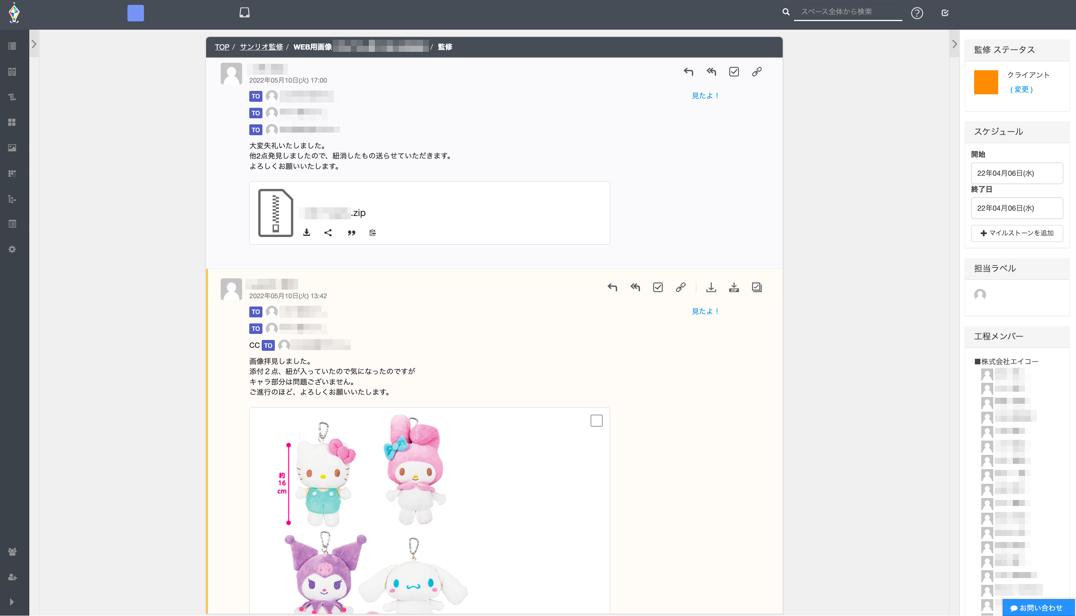Click the Sanrio monitoring app logo icon
Screen dimensions: 1076x616
[13, 12]
